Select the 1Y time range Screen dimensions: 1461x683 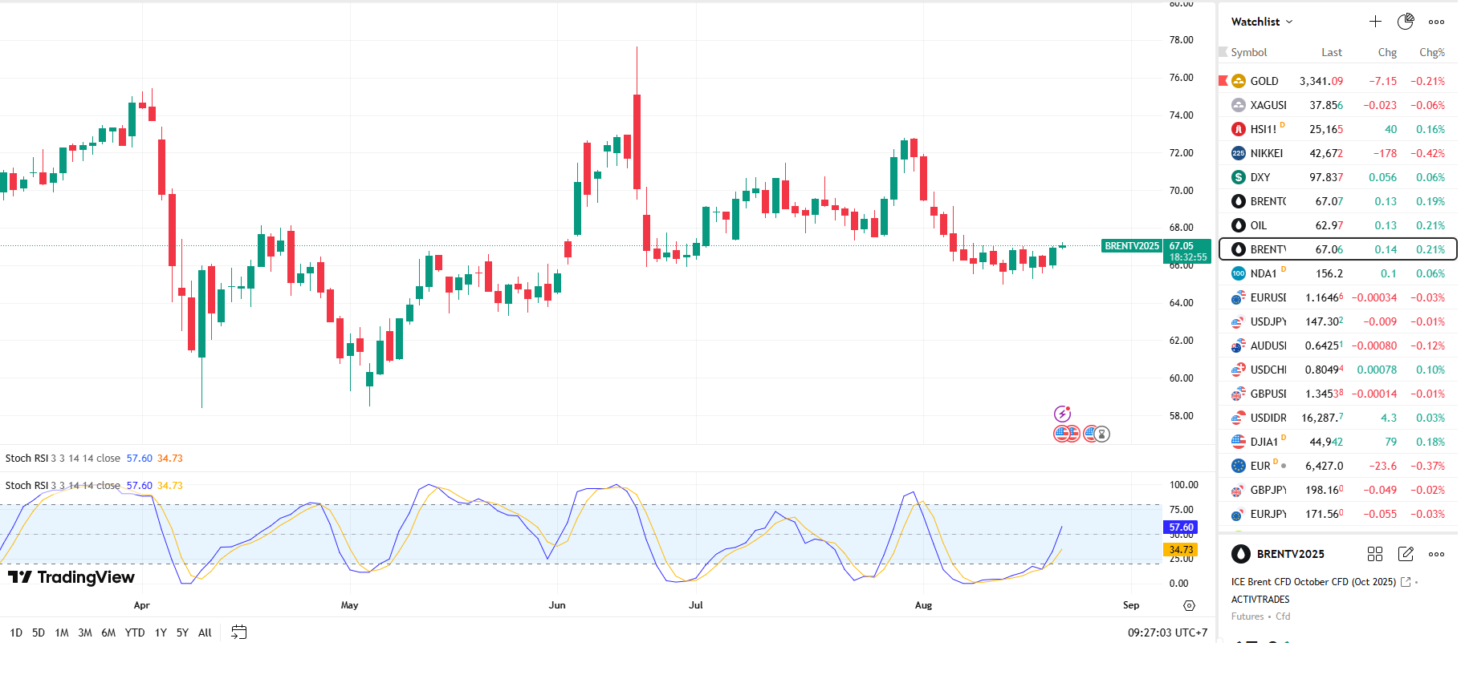pos(161,632)
